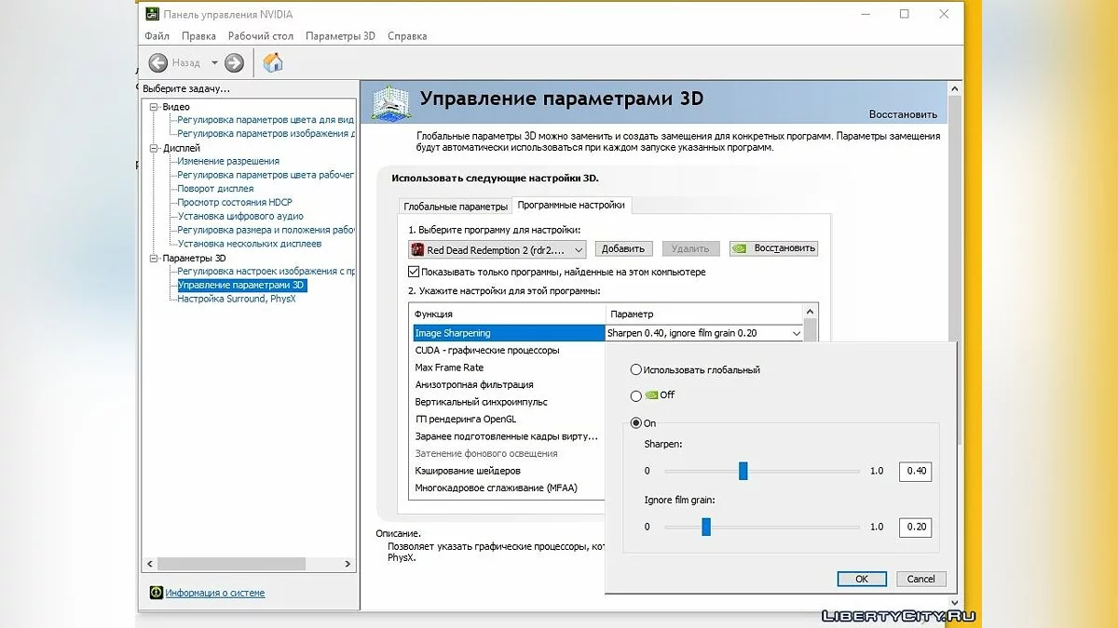Expand the Image Sharpening parameter dropdown

pyautogui.click(x=796, y=333)
